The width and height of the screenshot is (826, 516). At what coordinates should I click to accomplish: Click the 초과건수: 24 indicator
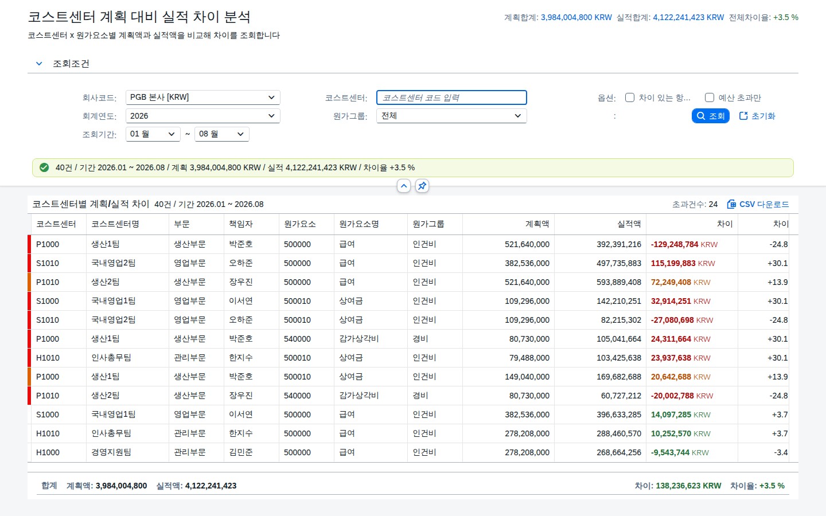695,204
